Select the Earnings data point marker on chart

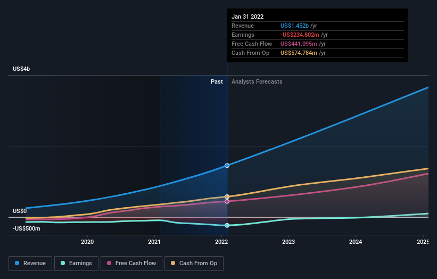point(227,225)
